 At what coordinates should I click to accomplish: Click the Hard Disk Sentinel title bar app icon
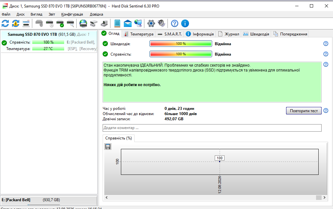[5, 6]
